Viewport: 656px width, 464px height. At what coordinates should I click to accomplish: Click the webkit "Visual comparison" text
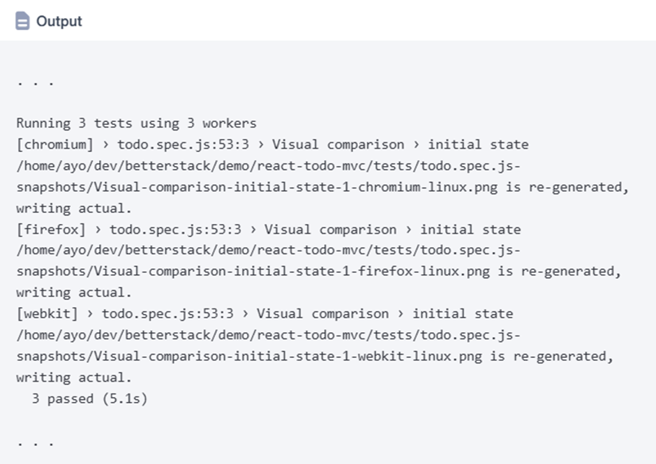point(322,314)
